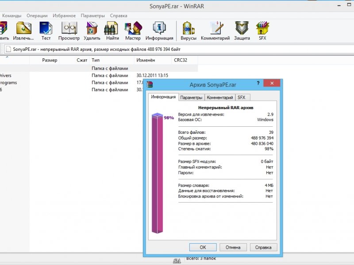Click the Отмена button

coord(233,247)
